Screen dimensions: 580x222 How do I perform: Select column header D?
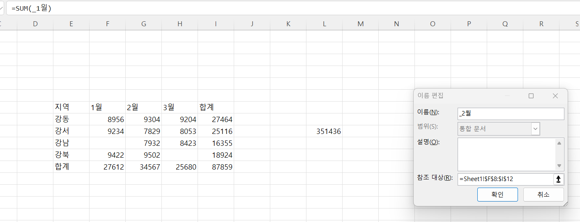(x=35, y=24)
